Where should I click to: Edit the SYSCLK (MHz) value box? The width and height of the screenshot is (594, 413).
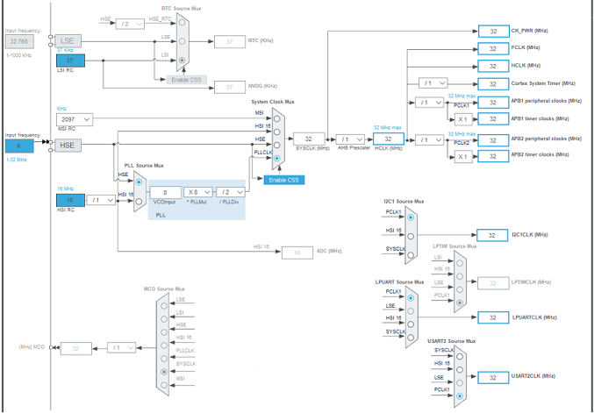[309, 139]
